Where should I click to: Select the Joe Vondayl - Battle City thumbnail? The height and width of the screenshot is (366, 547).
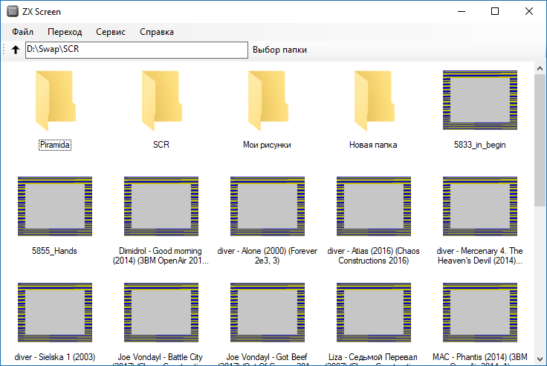click(161, 313)
